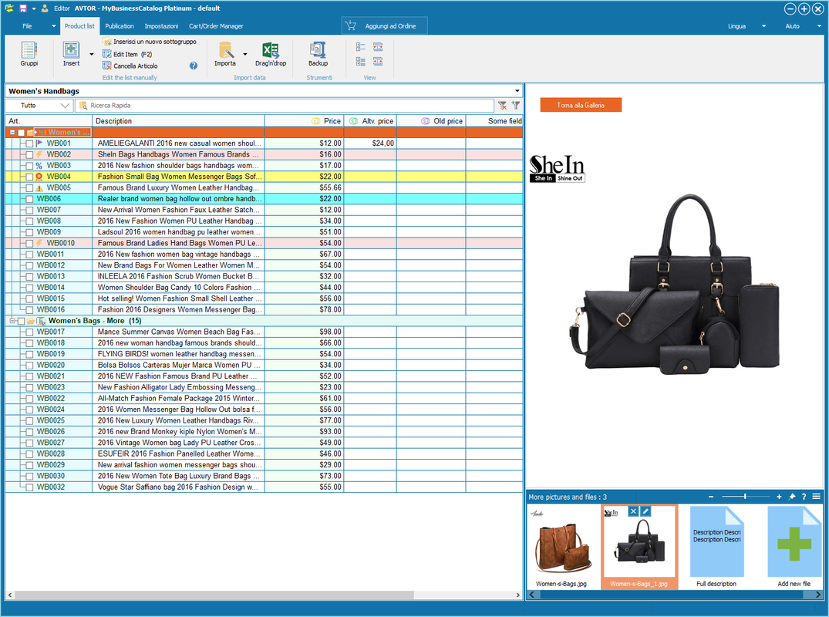Screen dimensions: 829x617
Task: Delete article with Cancella Articolo
Action: pos(130,66)
